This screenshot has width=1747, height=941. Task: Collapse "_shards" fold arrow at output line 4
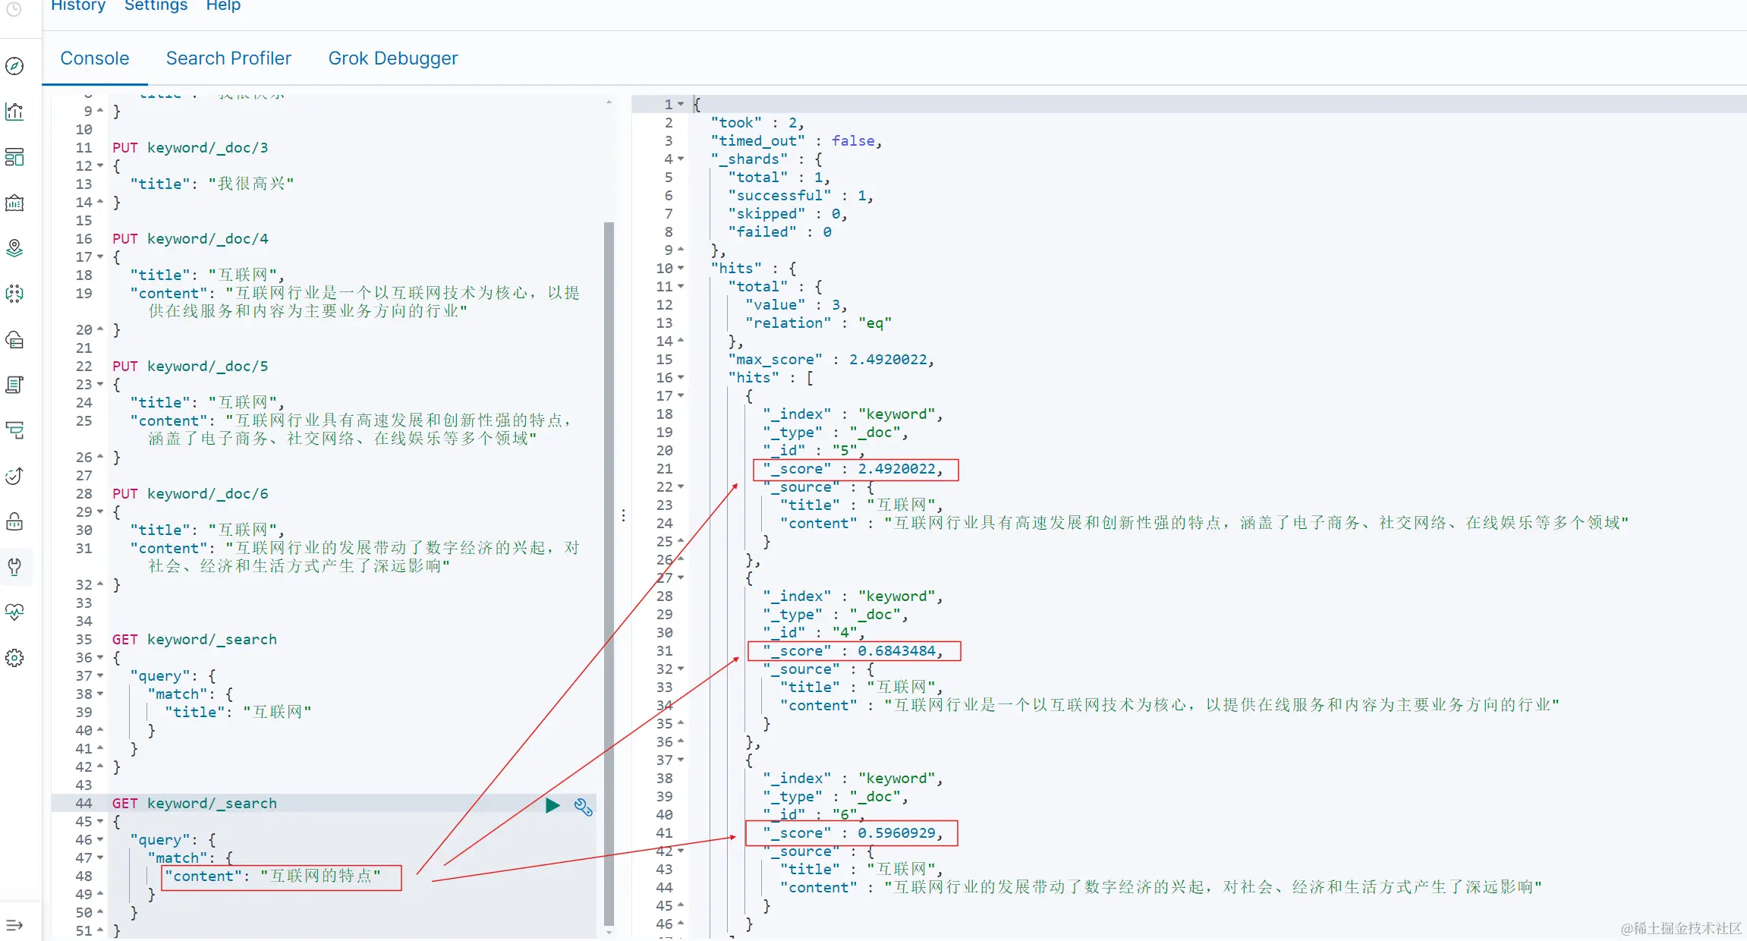coord(681,159)
